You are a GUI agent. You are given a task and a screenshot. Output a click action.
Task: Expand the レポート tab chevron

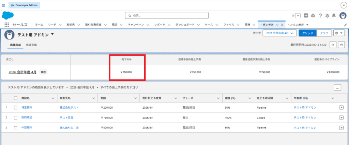coord(169,25)
